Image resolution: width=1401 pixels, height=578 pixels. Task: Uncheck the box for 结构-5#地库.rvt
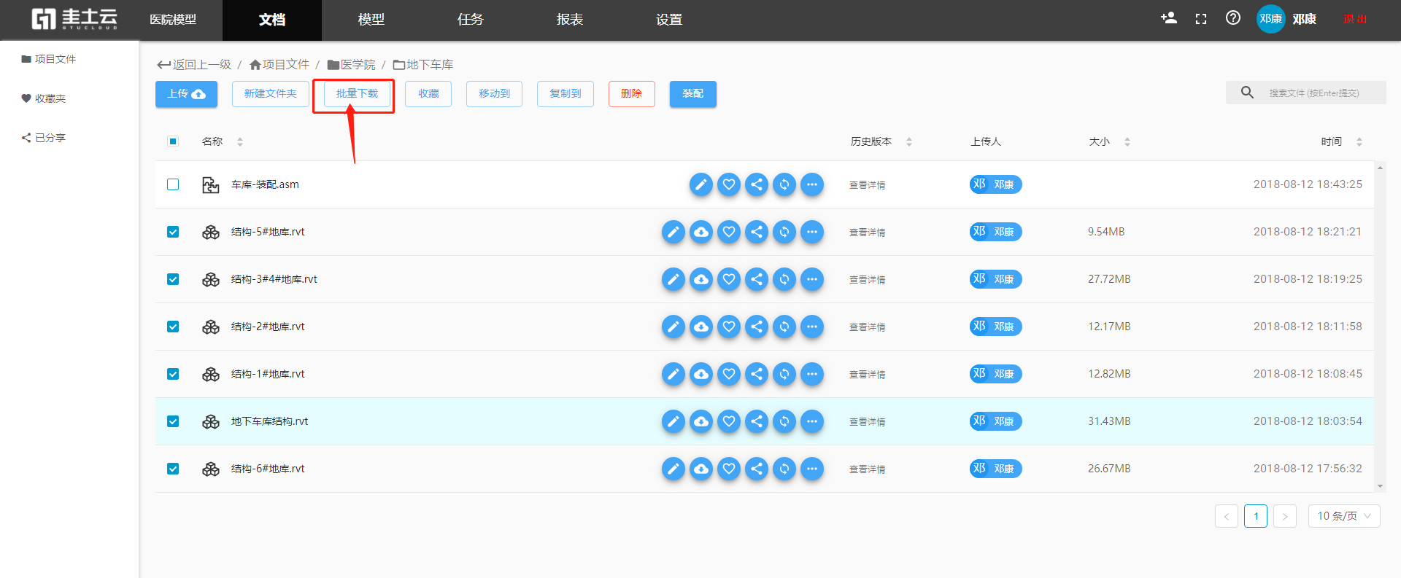[x=173, y=232]
